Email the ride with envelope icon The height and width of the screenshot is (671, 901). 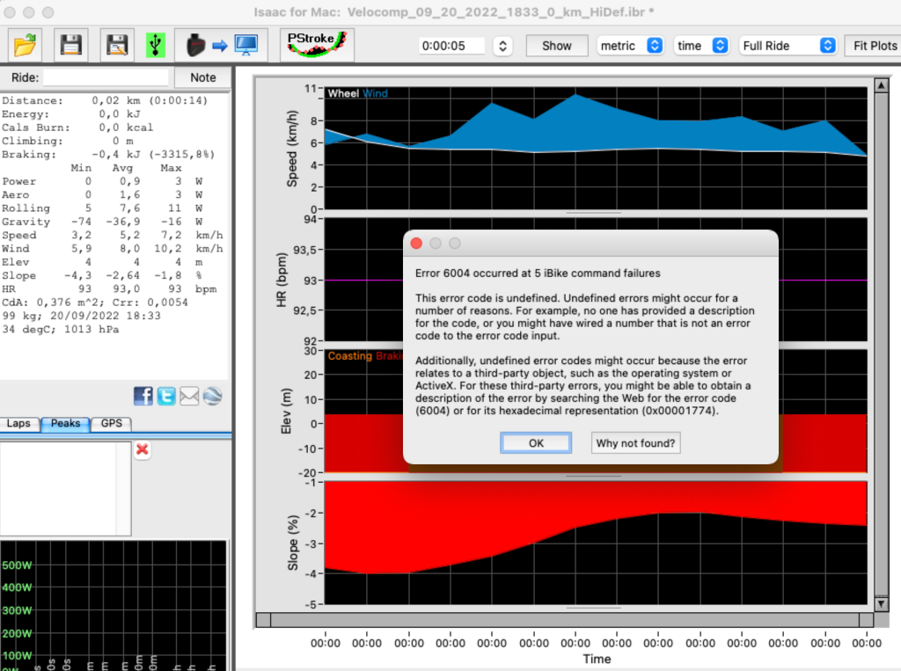coord(189,396)
